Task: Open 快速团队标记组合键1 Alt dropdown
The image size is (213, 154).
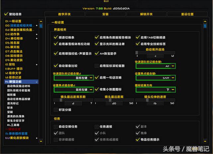Action: (156, 66)
